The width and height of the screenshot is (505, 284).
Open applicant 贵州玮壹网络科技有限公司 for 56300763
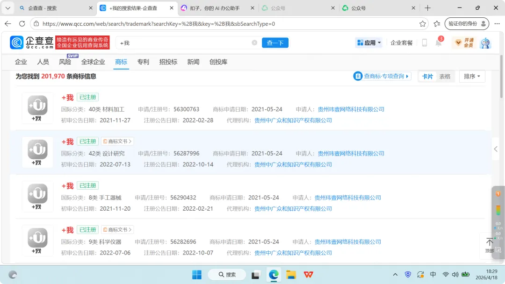click(351, 109)
